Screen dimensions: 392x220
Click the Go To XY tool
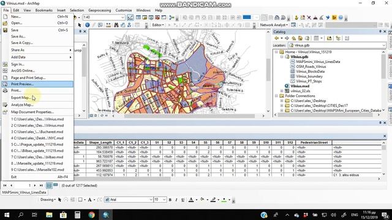[x=129, y=25]
